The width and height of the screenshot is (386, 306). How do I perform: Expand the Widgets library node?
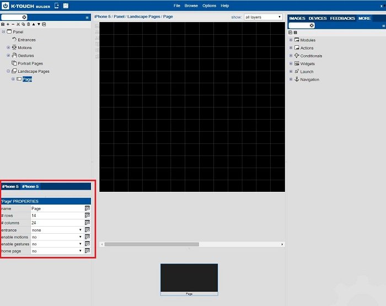tap(291, 63)
